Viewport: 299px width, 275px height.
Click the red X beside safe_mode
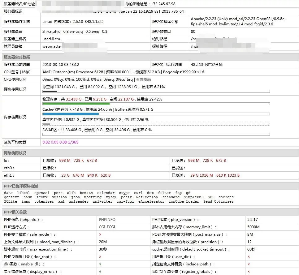[x=100, y=234]
